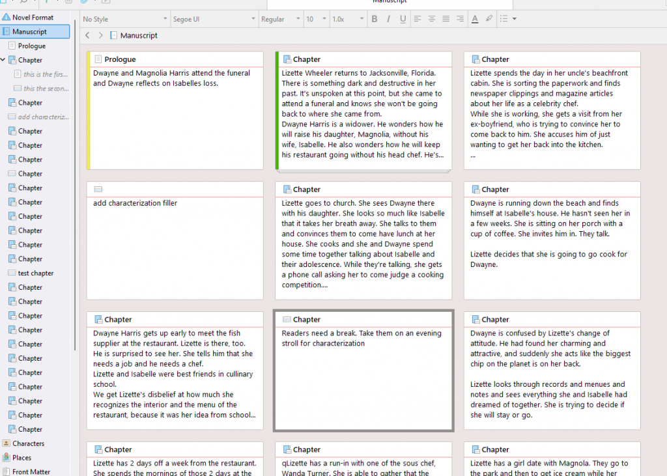The width and height of the screenshot is (667, 476).
Task: Select card about girl date with Magnola
Action: (x=552, y=459)
